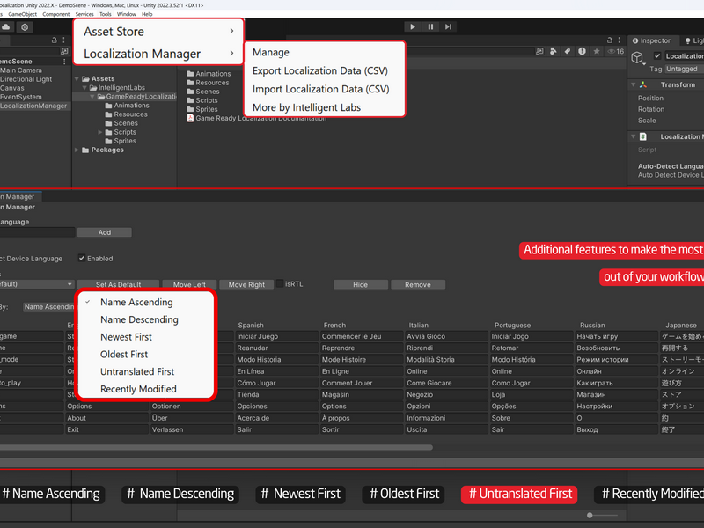Open the Scenes folder in the asset list
Viewport: 704px width, 528px height.
pyautogui.click(x=203, y=92)
